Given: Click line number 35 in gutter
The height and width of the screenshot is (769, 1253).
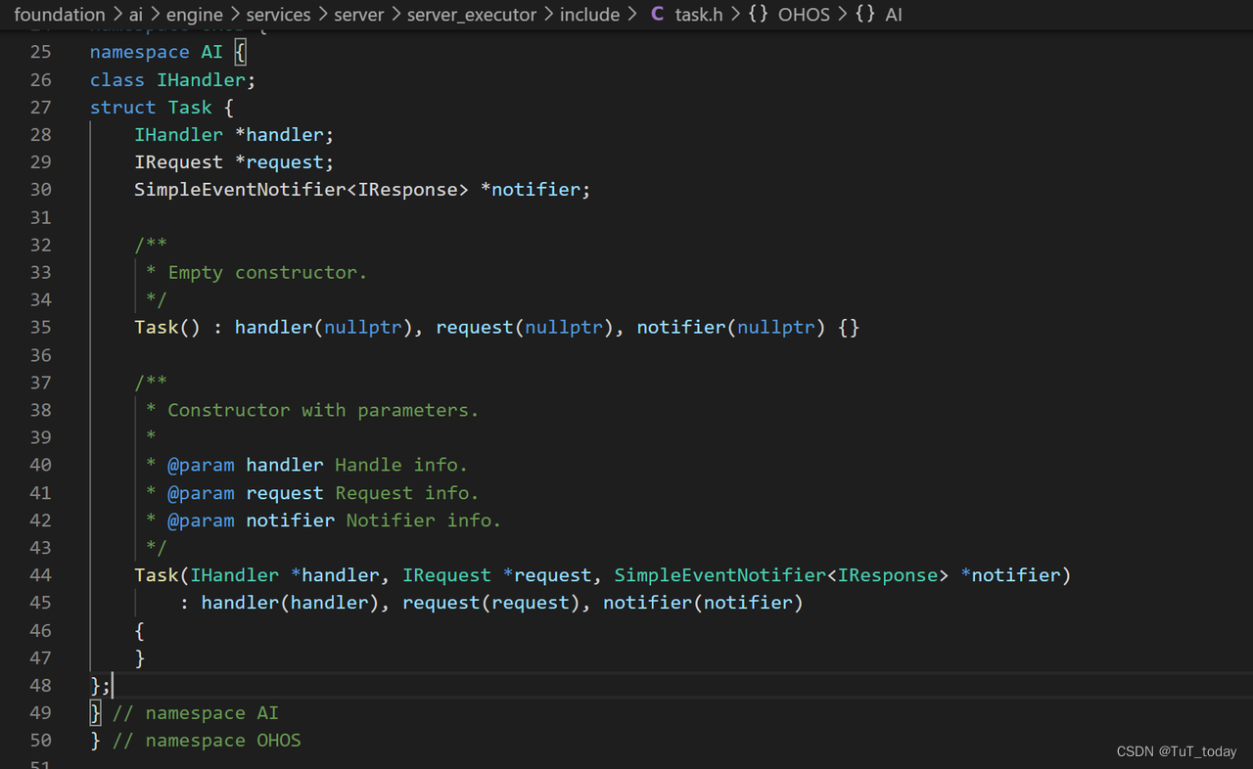Looking at the screenshot, I should [40, 327].
